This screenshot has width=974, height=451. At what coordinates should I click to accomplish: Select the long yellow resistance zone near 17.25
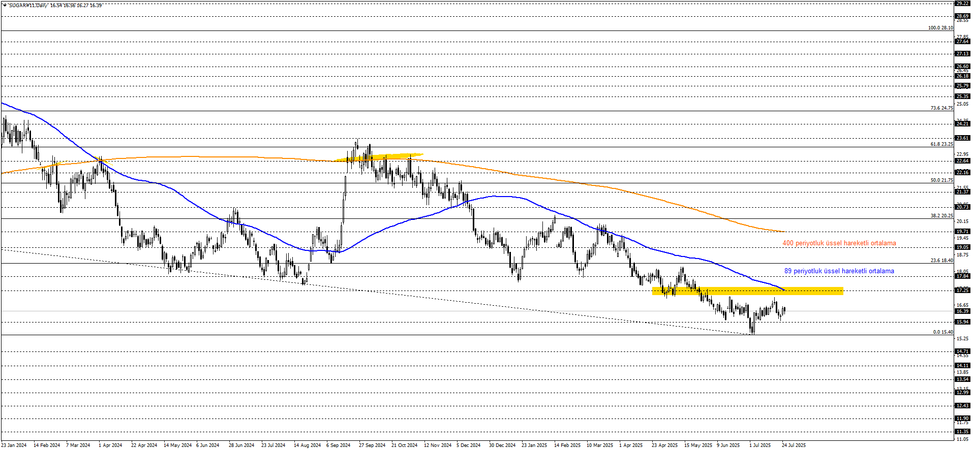click(x=747, y=291)
